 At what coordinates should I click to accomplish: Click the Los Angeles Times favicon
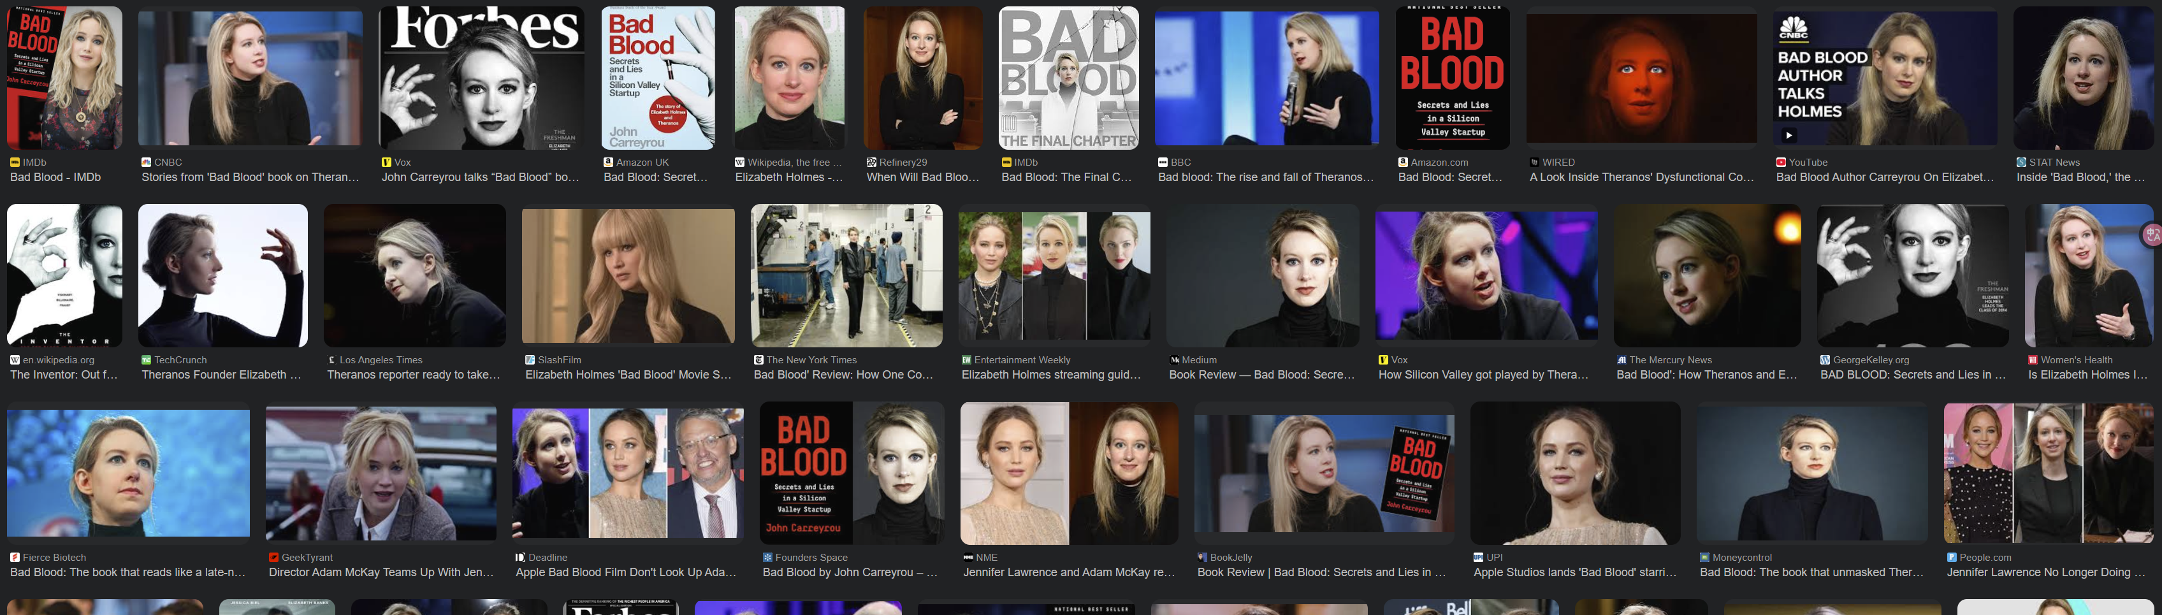(x=331, y=360)
